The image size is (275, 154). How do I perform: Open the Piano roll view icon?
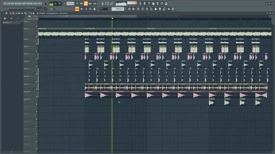(x=134, y=9)
